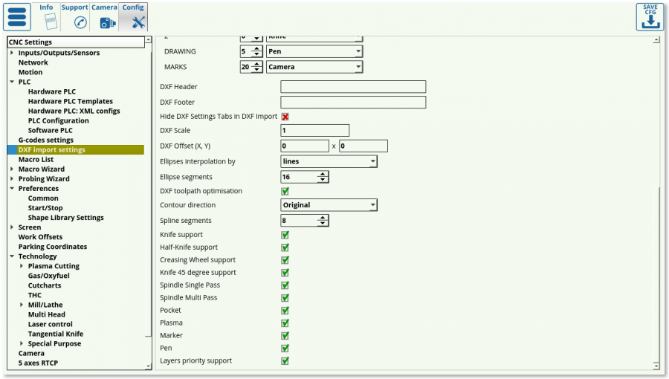
Task: Open Work Offsets settings item
Action: [40, 237]
